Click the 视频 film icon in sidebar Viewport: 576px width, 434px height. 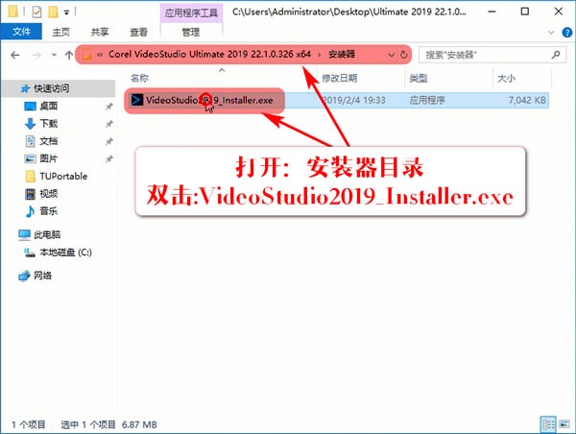pos(30,194)
